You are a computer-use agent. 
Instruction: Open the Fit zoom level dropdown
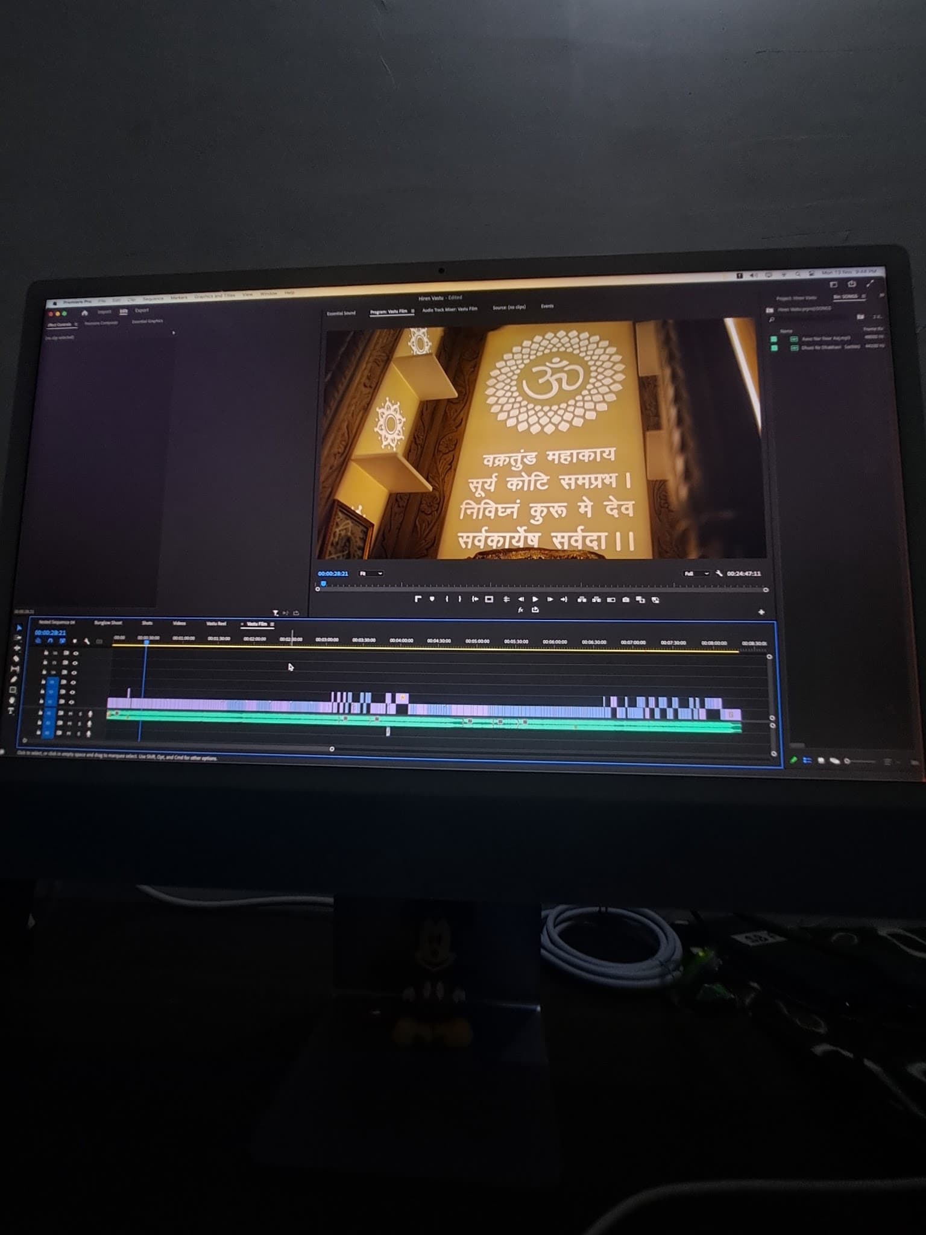[x=371, y=573]
